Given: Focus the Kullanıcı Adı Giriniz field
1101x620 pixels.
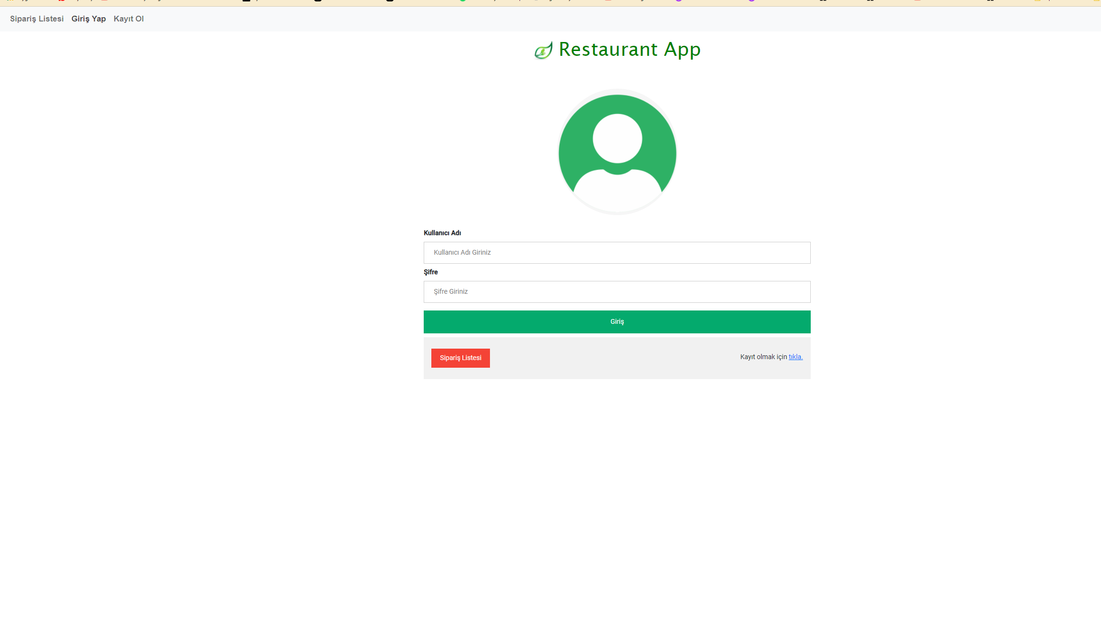Looking at the screenshot, I should (x=617, y=252).
